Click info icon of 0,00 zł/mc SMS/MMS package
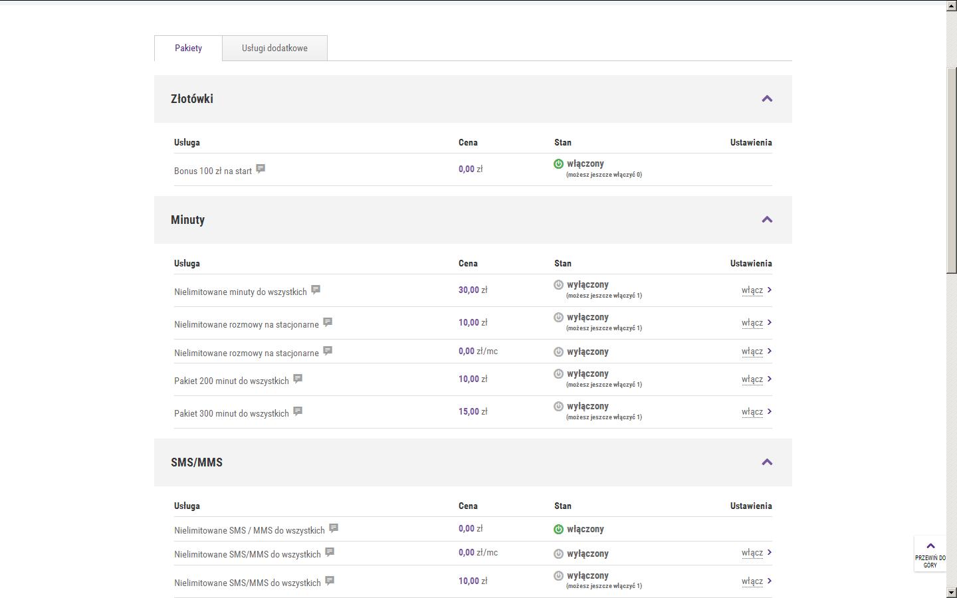957x598 pixels. (330, 552)
